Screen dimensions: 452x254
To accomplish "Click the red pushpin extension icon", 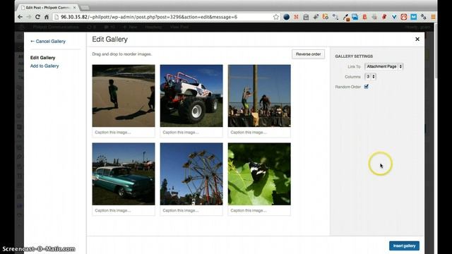I will [x=384, y=17].
